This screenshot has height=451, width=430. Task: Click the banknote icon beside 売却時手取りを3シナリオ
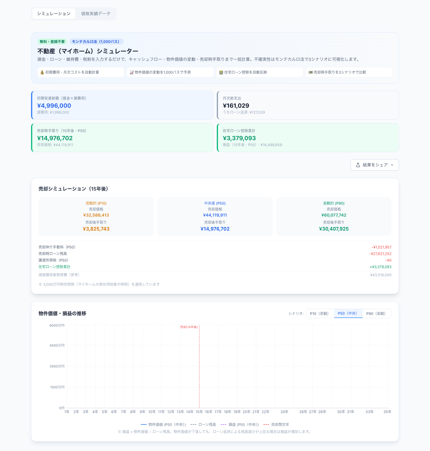coord(311,72)
